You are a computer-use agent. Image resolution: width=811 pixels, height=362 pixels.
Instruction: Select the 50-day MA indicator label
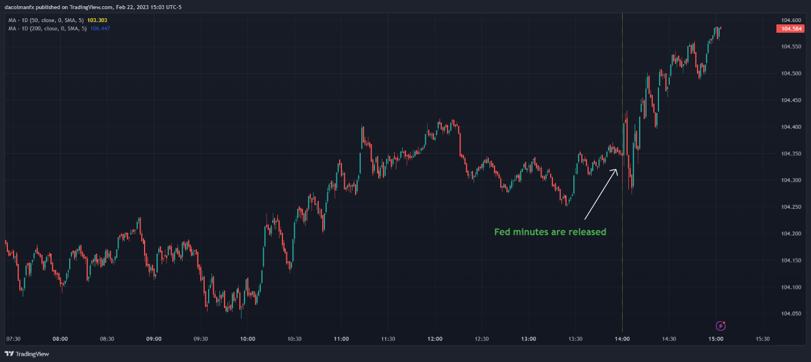[47, 20]
